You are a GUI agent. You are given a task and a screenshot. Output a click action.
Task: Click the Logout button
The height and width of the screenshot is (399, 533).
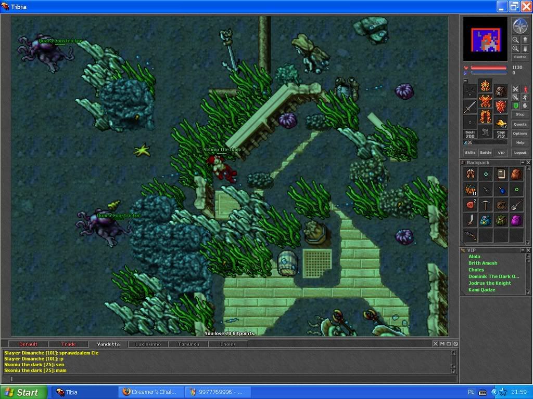pyautogui.click(x=520, y=153)
